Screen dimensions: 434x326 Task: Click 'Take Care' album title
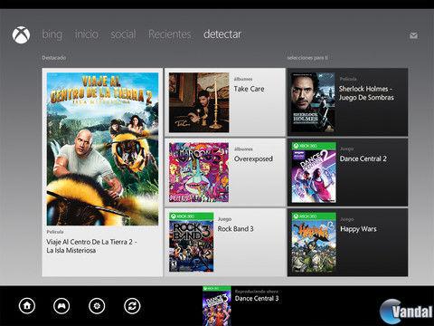pos(249,89)
